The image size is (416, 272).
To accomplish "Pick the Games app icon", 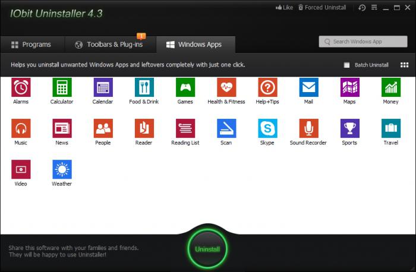I will 185,87.
